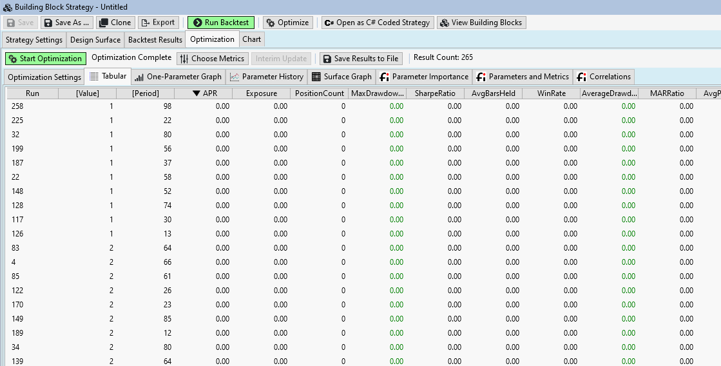Viewport: 721px width, 366px height.
Task: Open the Correlations tab
Action: click(604, 77)
